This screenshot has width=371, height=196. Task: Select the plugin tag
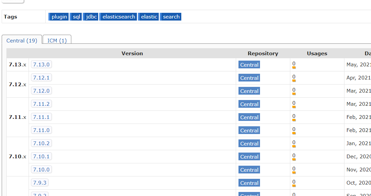coord(59,17)
